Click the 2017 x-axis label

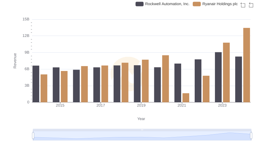pyautogui.click(x=101, y=105)
